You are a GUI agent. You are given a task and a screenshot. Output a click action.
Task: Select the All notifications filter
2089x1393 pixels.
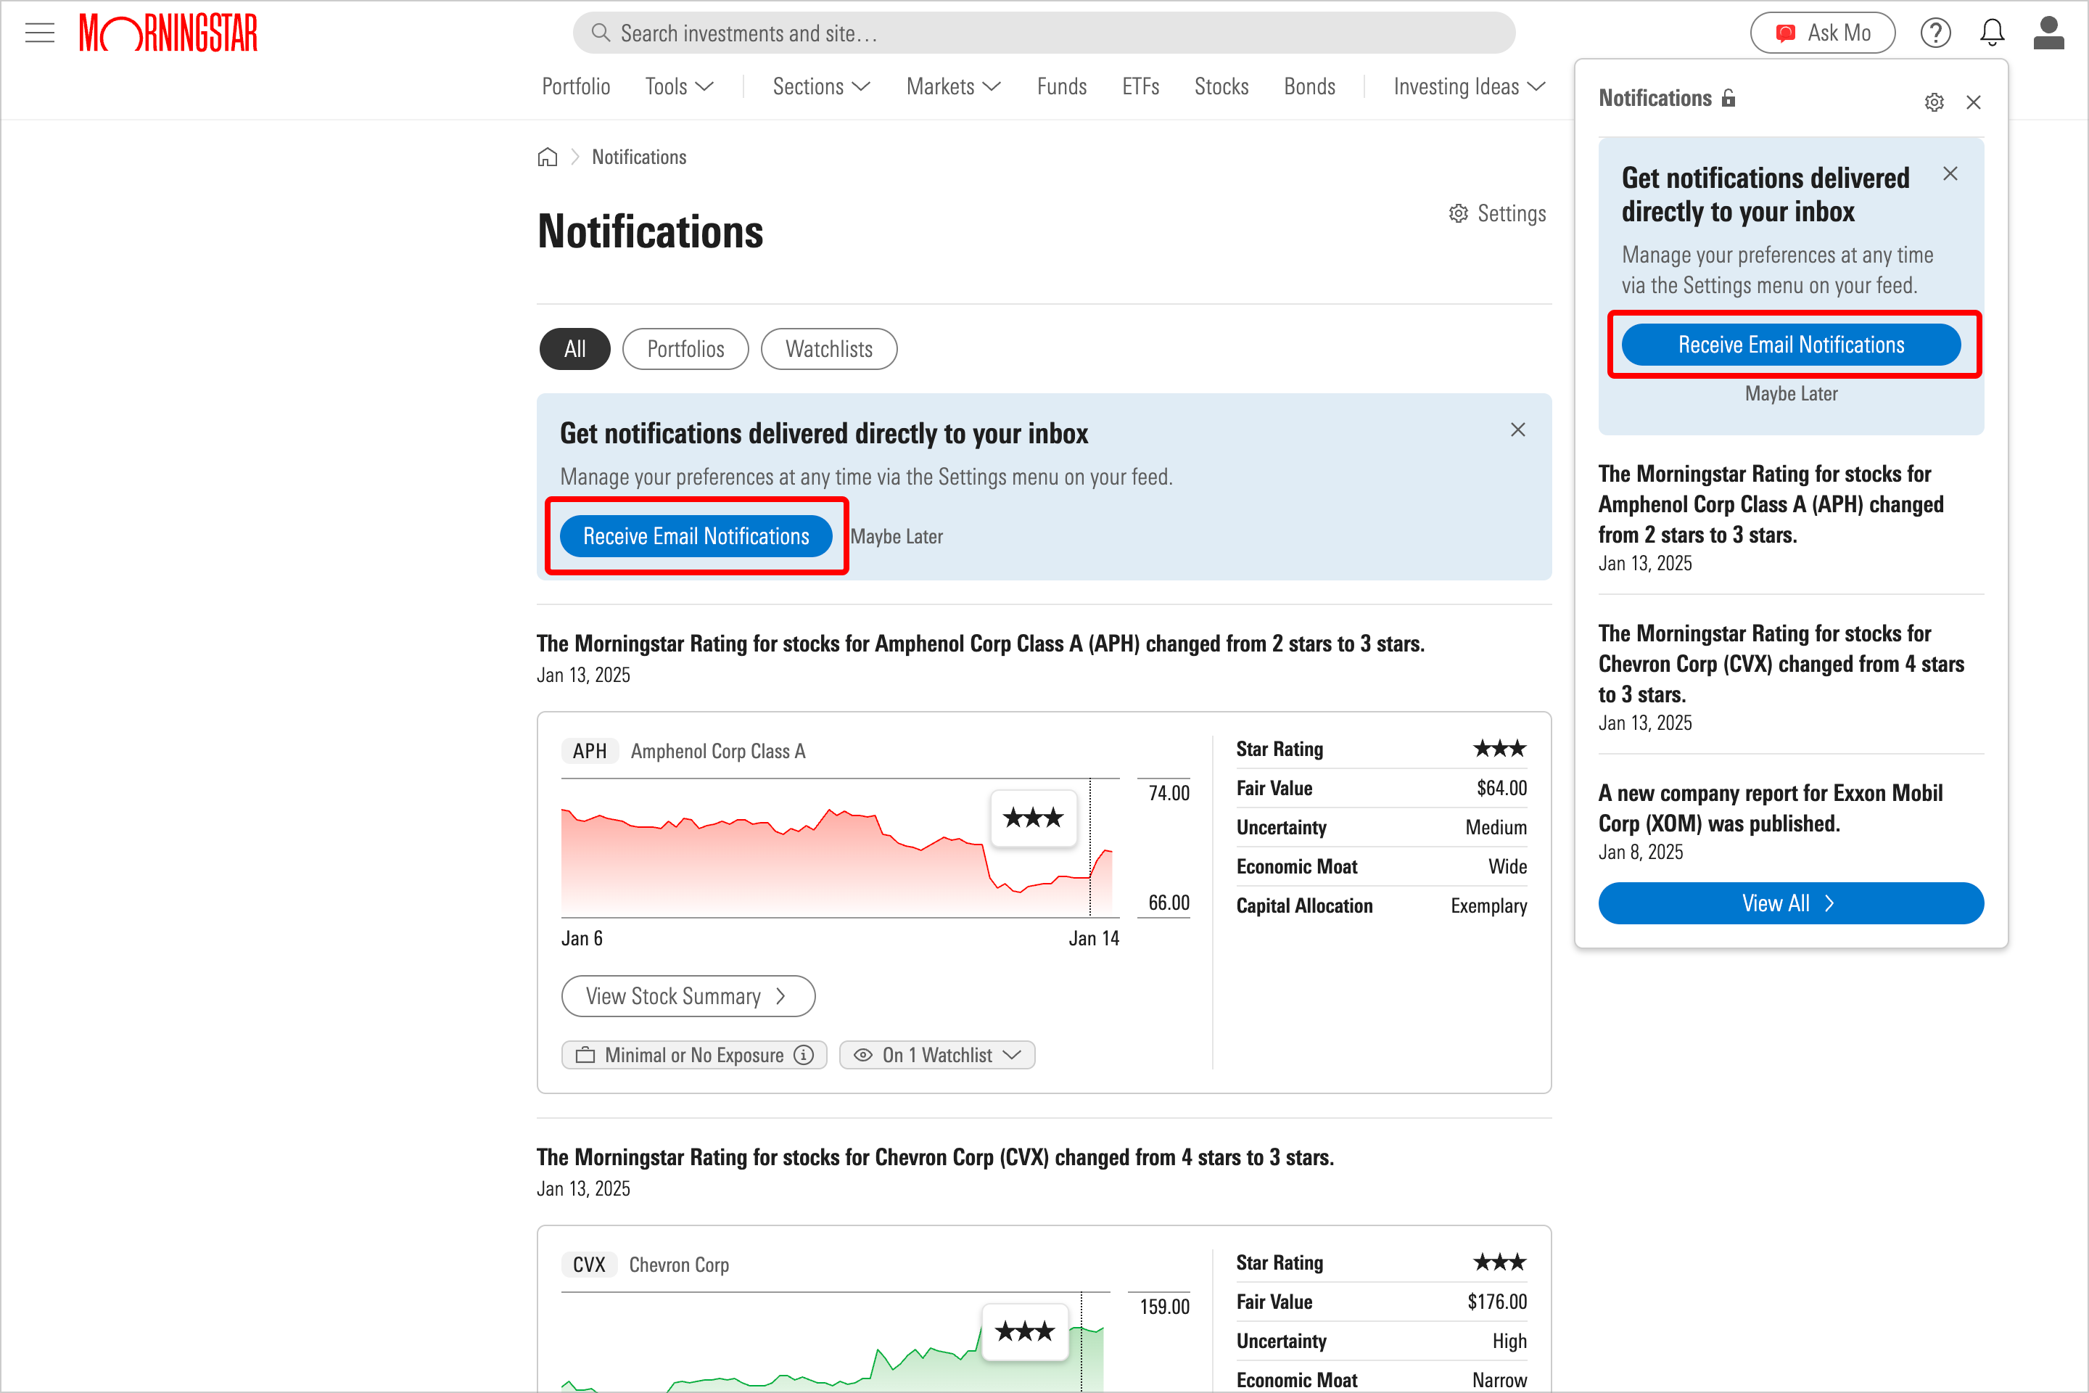click(x=574, y=348)
